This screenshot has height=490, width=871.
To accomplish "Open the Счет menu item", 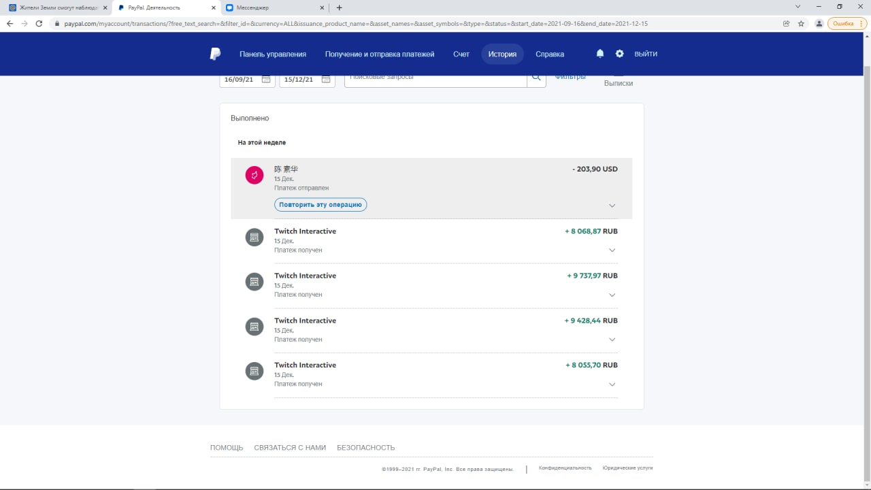I will (x=461, y=54).
